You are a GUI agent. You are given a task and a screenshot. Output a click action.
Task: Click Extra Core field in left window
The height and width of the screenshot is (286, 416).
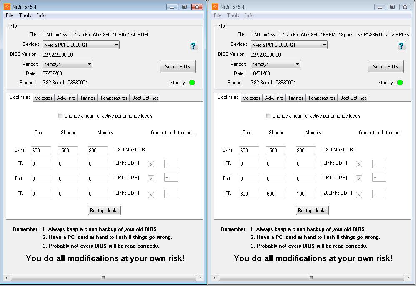[41, 151]
